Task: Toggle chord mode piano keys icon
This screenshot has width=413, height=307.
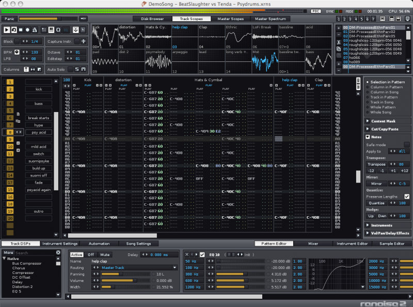Action: pos(51,30)
